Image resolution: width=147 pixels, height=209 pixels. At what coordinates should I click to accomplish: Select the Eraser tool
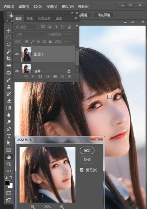coord(9,101)
